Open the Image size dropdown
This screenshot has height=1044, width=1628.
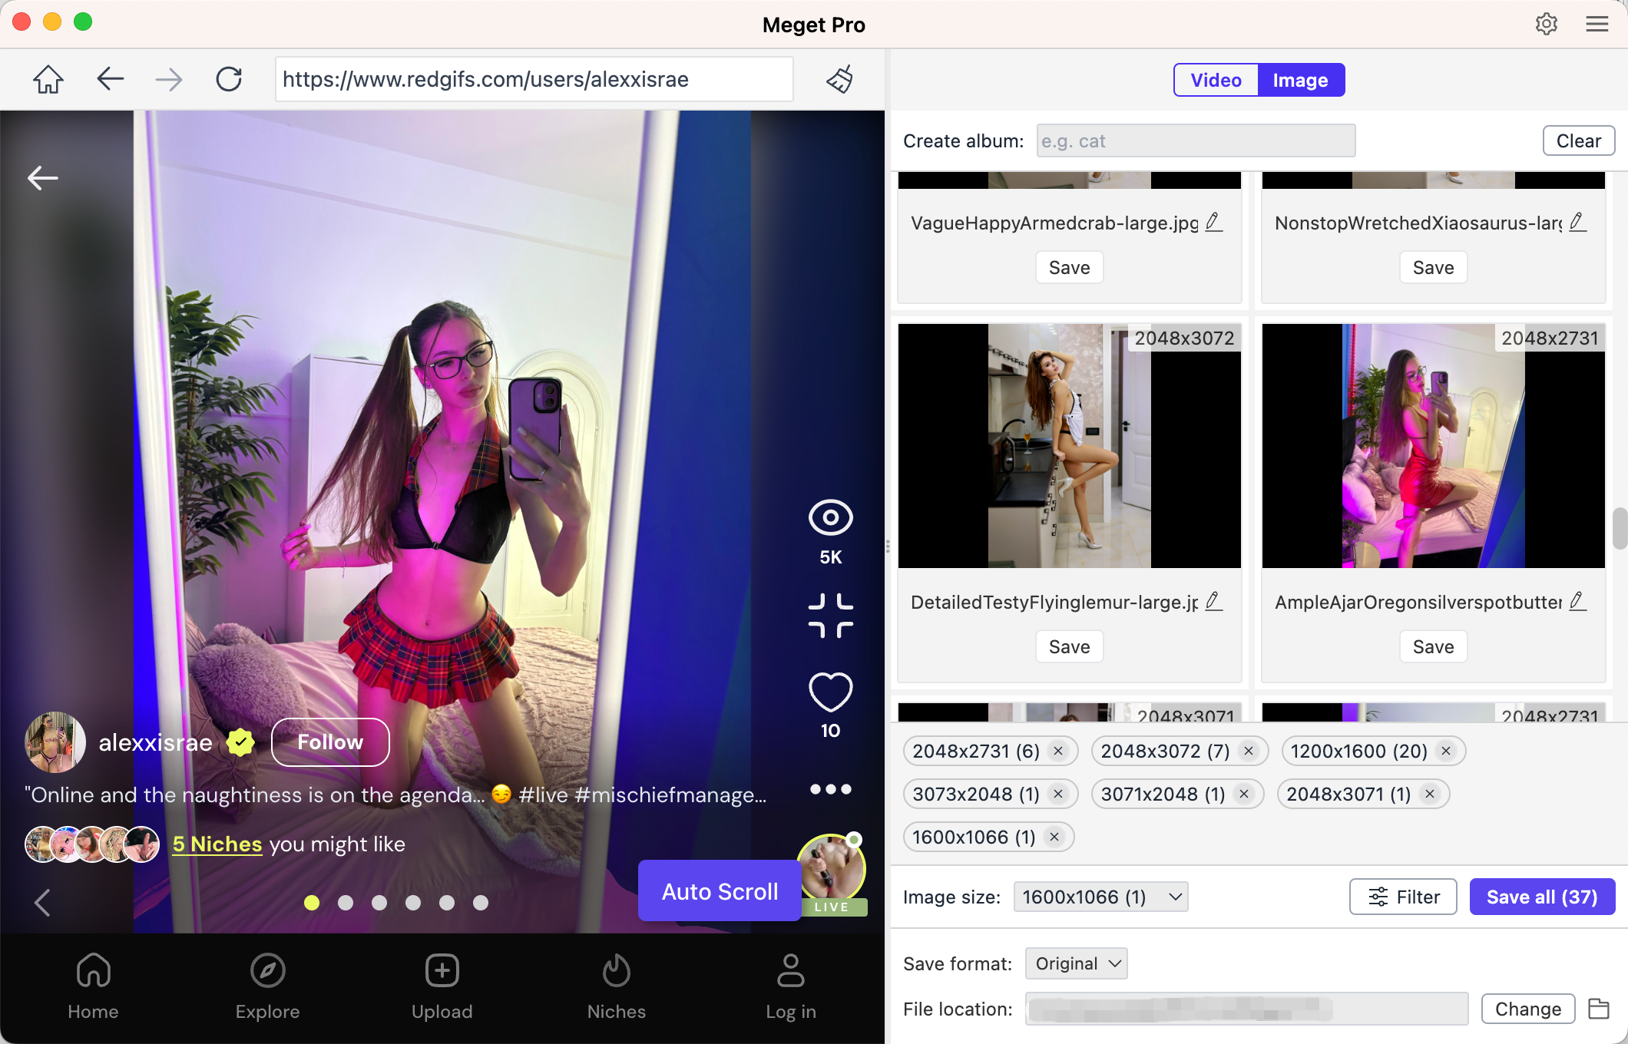pos(1100,897)
